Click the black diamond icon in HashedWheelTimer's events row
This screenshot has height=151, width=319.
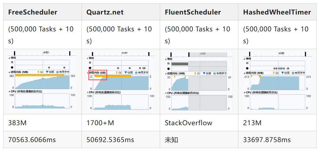(x=247, y=68)
